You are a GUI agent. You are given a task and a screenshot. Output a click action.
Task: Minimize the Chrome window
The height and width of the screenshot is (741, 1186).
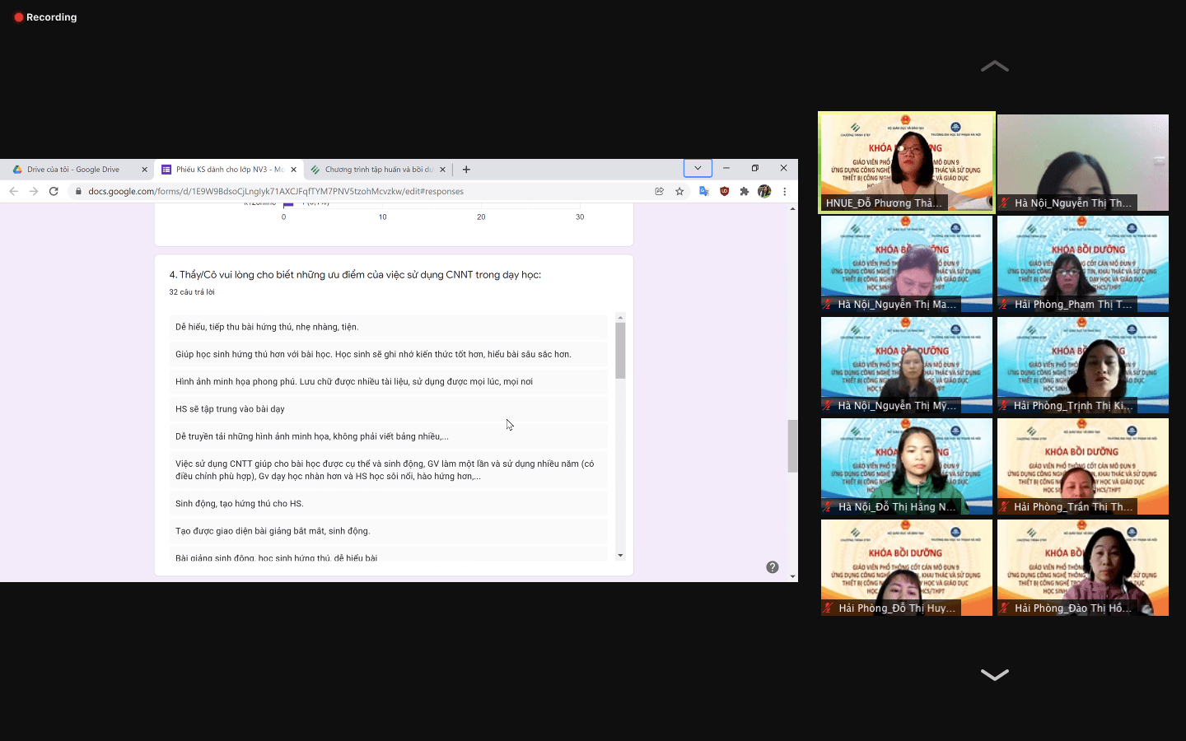tap(726, 168)
